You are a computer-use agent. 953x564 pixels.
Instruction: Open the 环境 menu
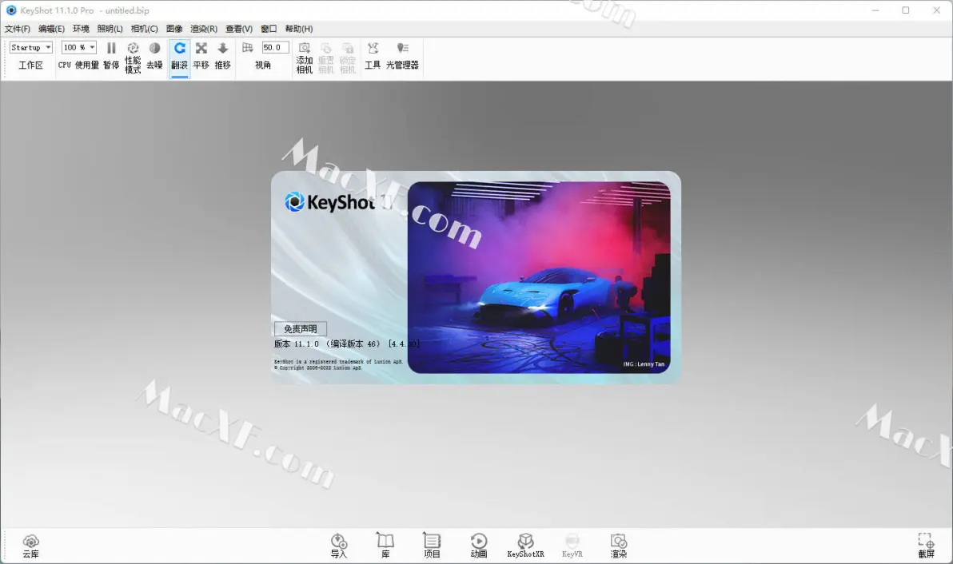[81, 29]
